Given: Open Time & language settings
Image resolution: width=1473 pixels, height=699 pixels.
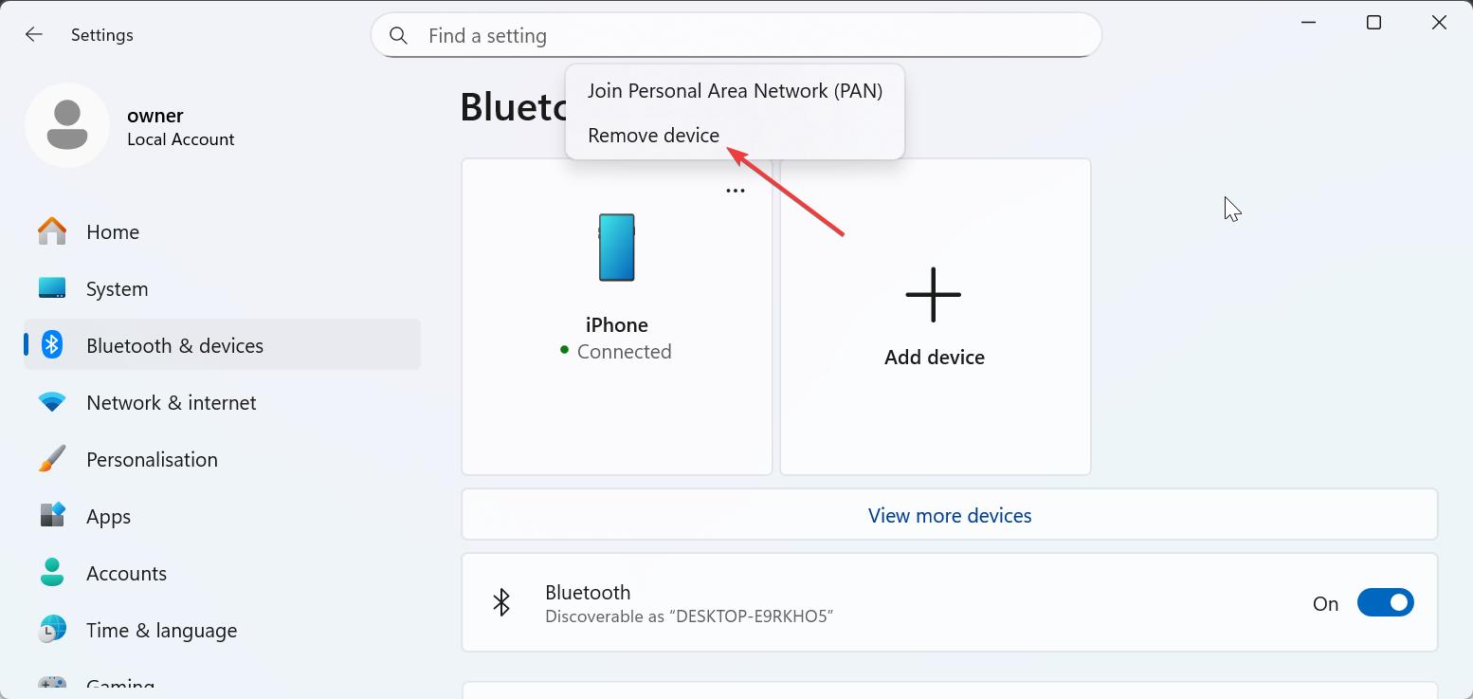Looking at the screenshot, I should [161, 631].
